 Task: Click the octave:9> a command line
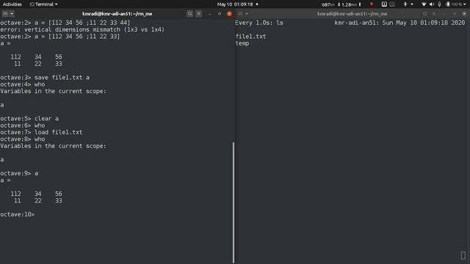click(x=19, y=173)
